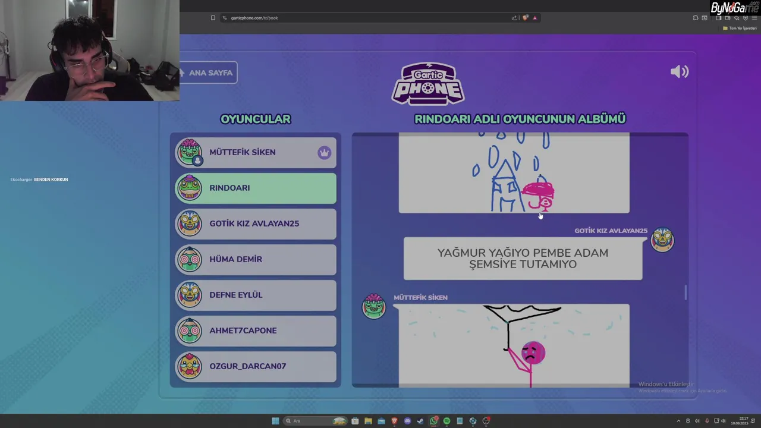
Task: Open Brave browser from the taskbar
Action: coord(394,421)
